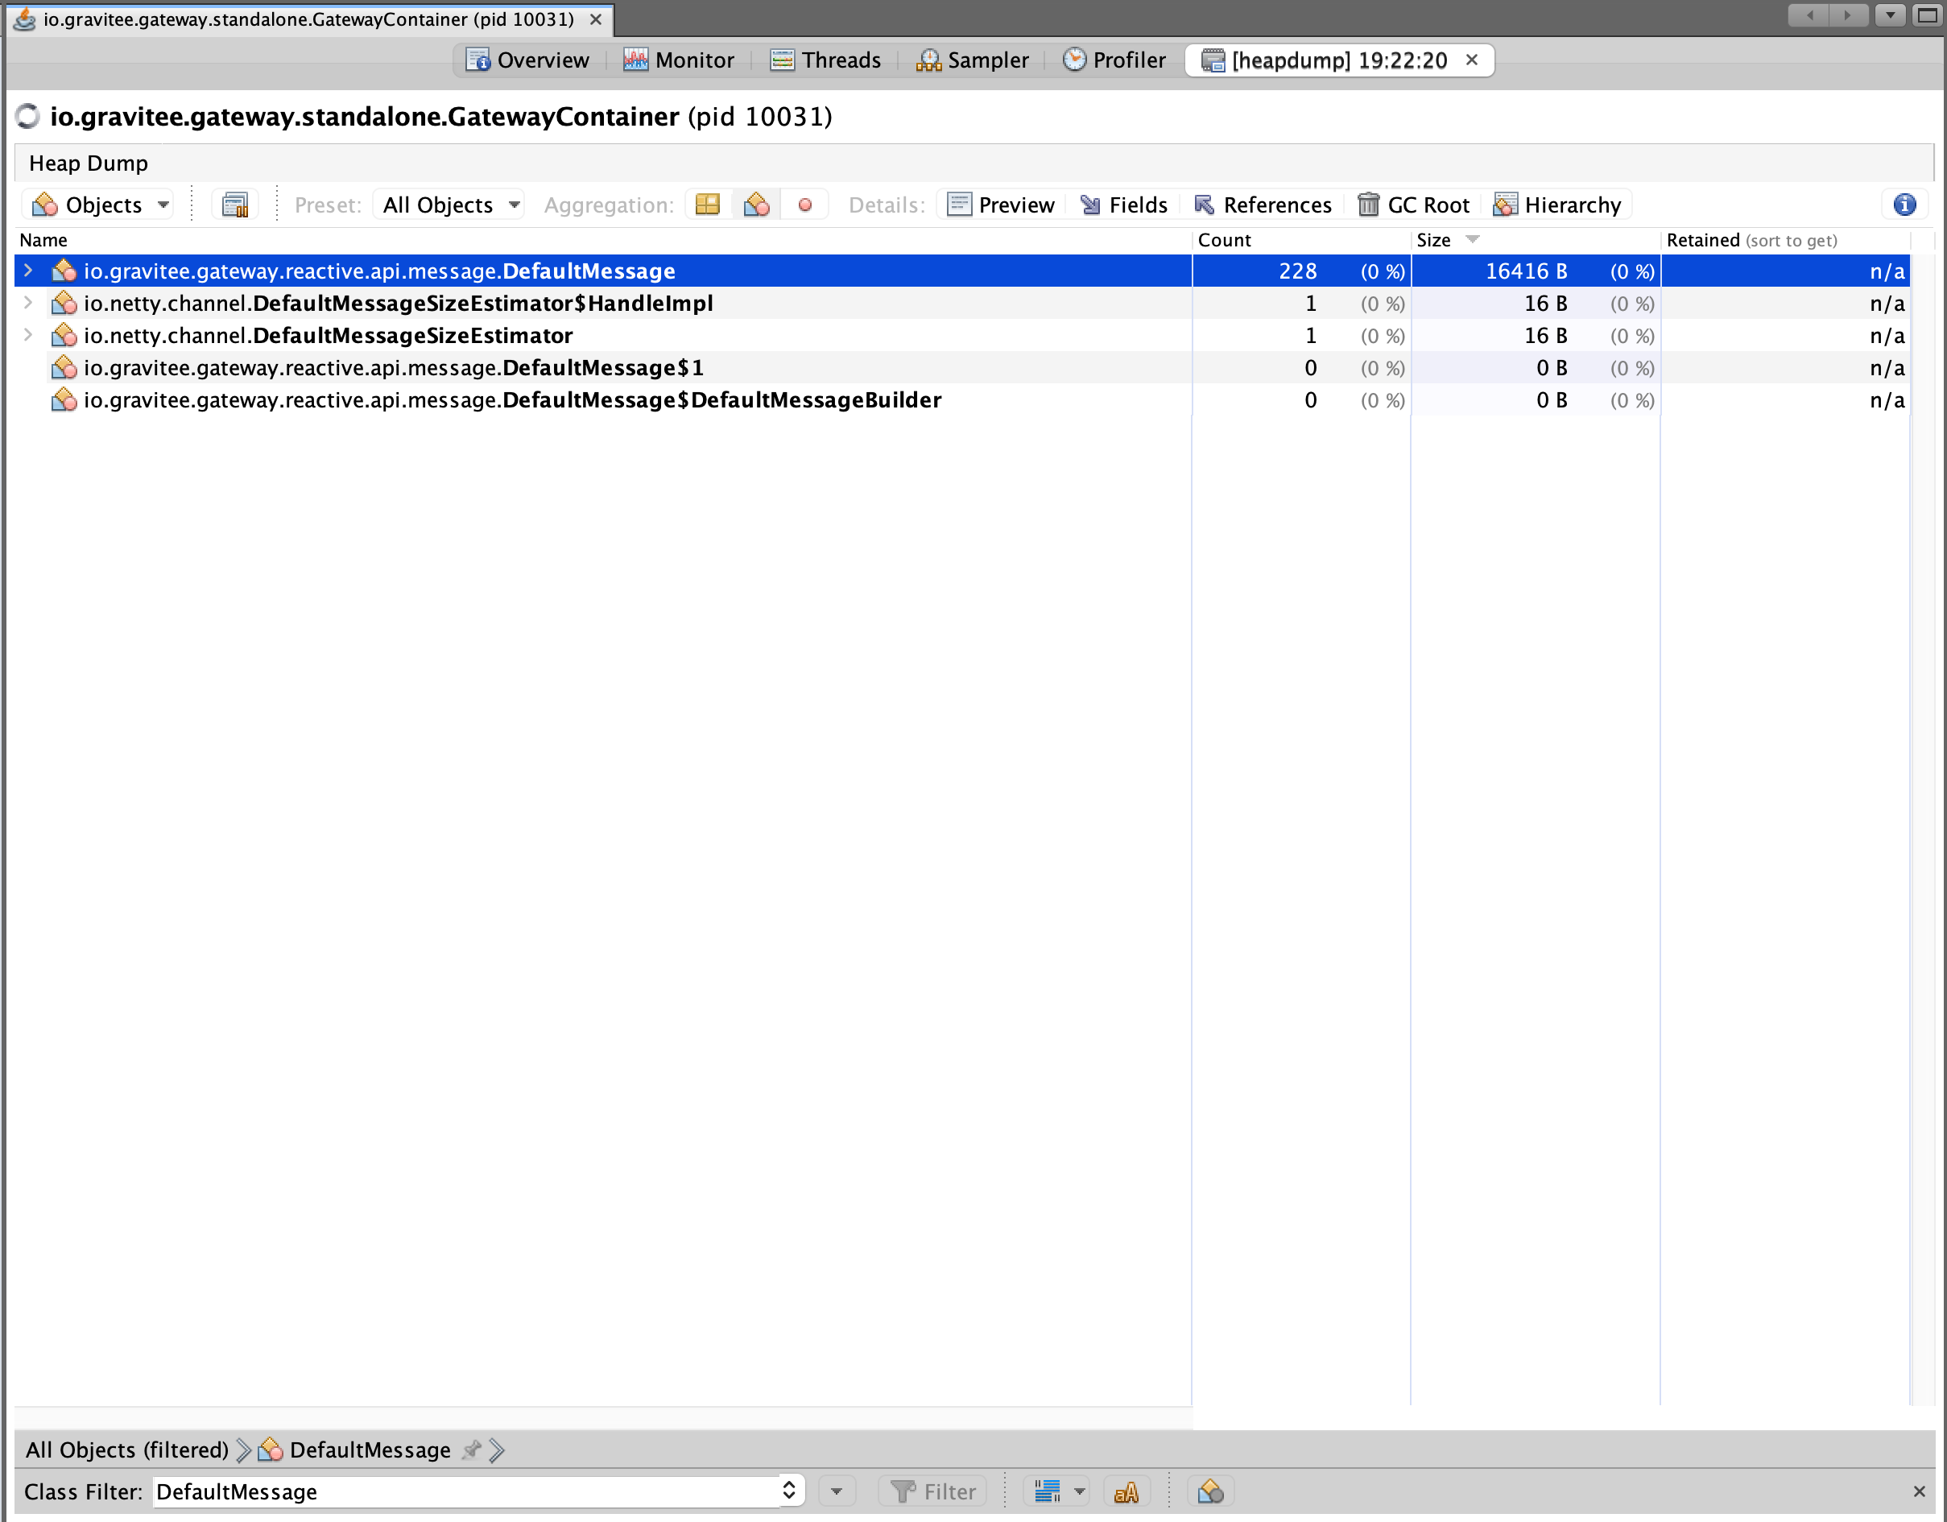
Task: Switch to the Sampler tab
Action: click(973, 60)
